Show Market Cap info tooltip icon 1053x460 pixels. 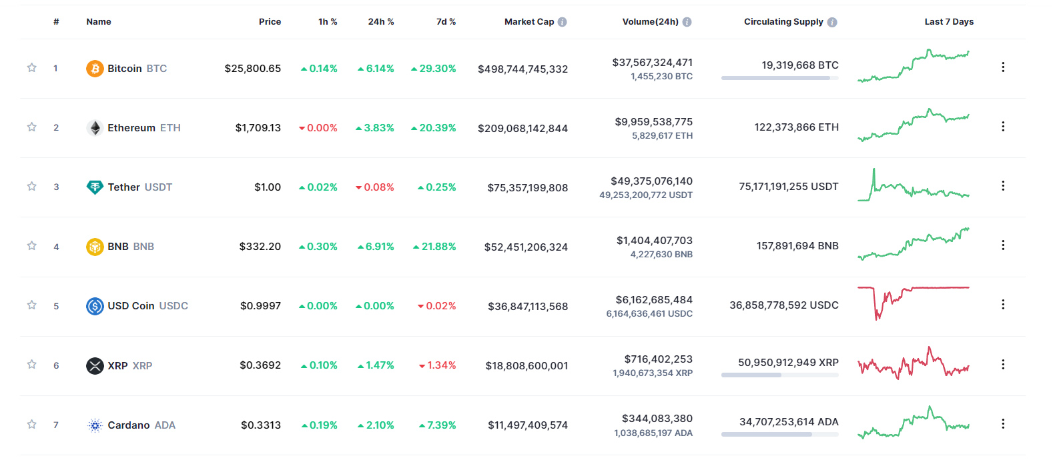pos(563,22)
